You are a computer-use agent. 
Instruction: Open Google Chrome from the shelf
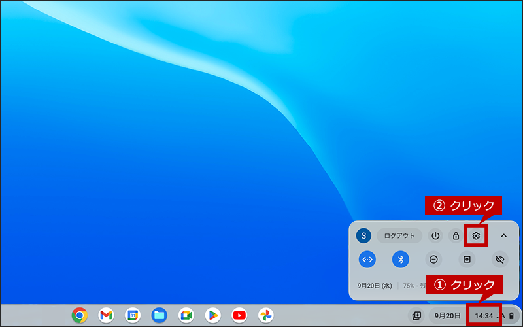click(x=79, y=315)
